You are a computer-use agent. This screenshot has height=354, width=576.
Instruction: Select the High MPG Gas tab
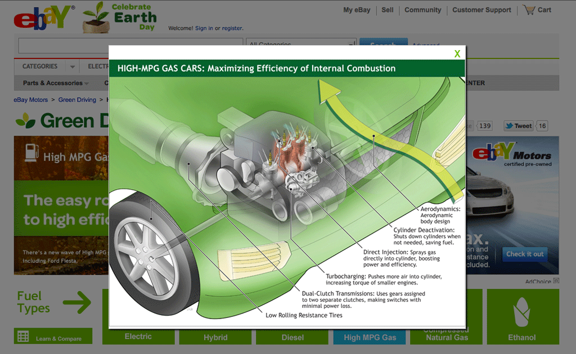pos(370,337)
